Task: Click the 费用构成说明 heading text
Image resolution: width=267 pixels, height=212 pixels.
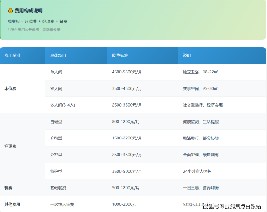Action: point(28,11)
